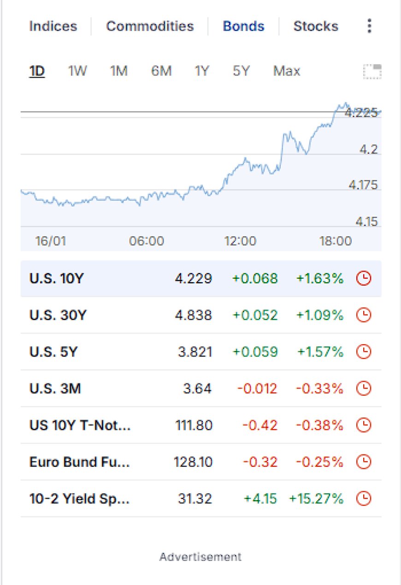Open the US 10Y T-Note futures link
This screenshot has height=585, width=401.
coord(80,425)
